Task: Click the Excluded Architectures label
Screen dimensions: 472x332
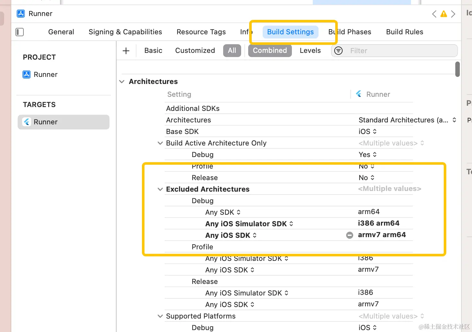Action: coord(208,189)
